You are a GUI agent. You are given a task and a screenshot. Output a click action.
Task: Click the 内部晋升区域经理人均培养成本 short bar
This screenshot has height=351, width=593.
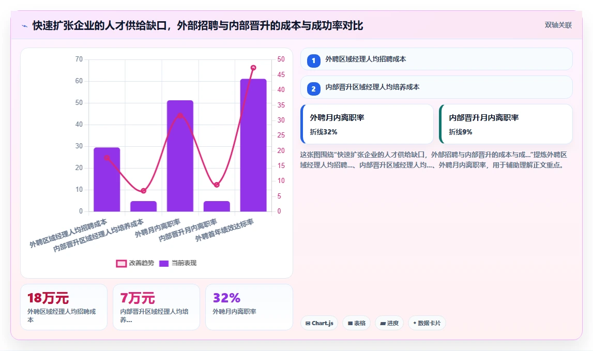point(143,206)
